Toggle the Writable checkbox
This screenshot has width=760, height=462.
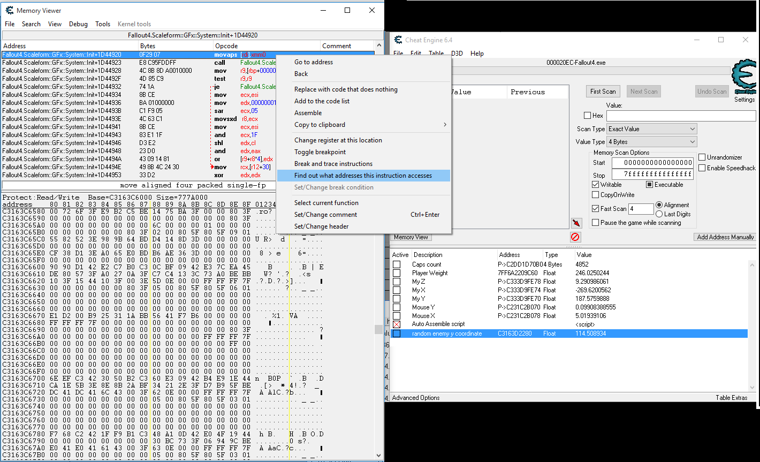[x=596, y=185]
